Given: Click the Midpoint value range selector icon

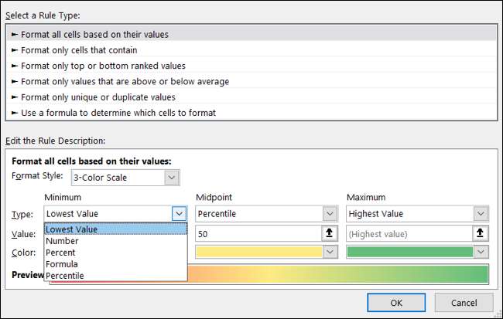Looking at the screenshot, I should pyautogui.click(x=330, y=232).
